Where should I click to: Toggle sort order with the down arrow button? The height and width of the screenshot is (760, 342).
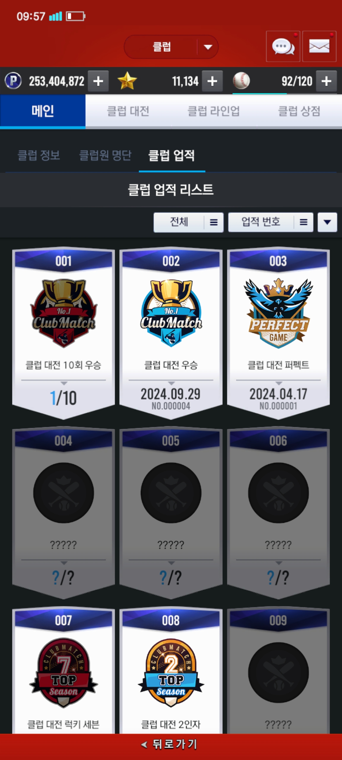coord(327,222)
